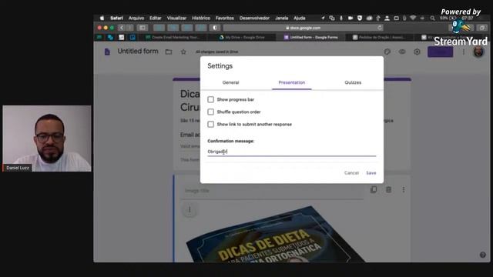Image resolution: width=493 pixels, height=277 pixels.
Task: Go forward in Safari
Action: point(129,28)
